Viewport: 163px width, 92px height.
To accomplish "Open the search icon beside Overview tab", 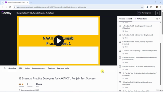I will [x=5, y=68].
